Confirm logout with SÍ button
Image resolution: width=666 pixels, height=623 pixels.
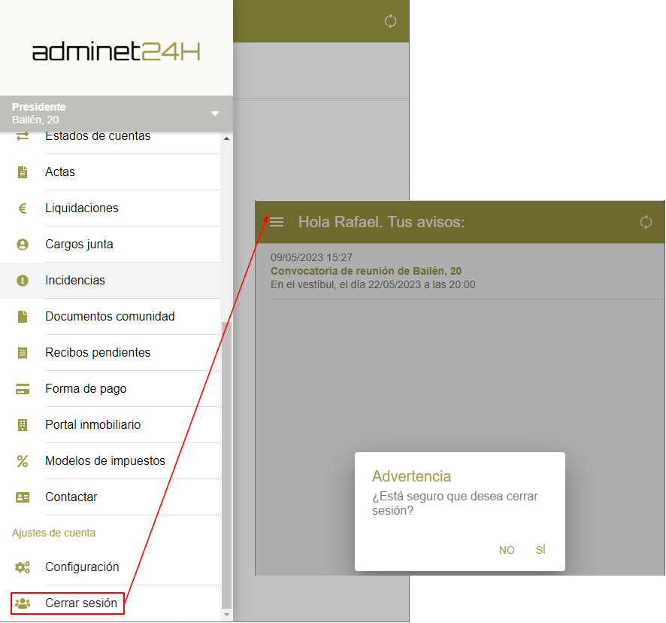540,550
